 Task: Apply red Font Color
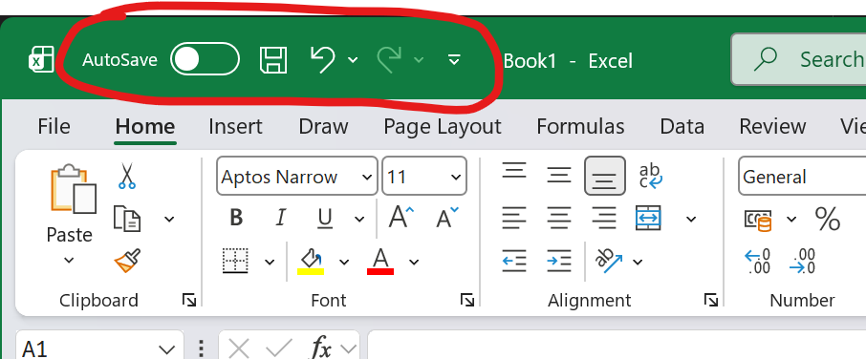coord(380,261)
